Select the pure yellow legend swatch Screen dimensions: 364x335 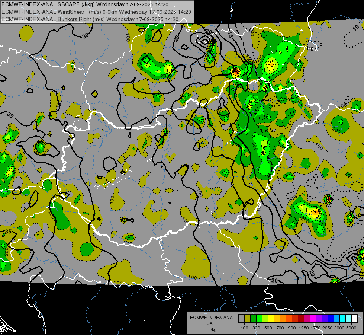[x=271, y=319]
